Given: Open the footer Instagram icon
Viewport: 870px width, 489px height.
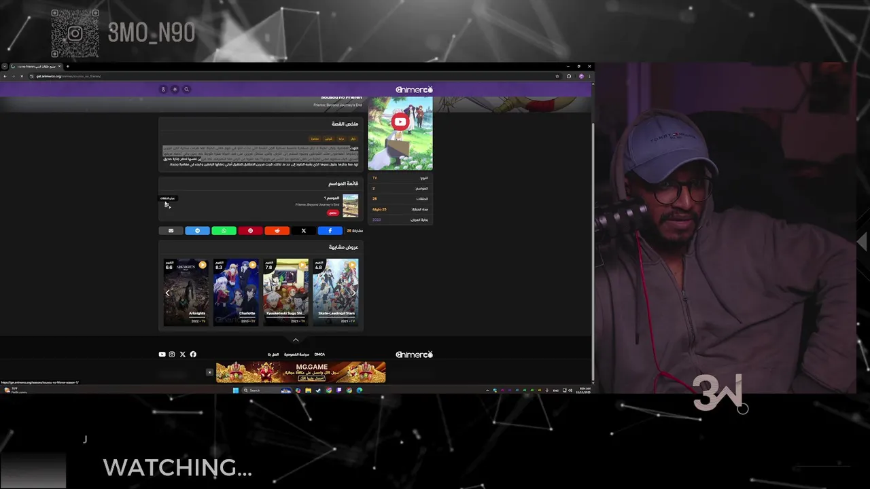Looking at the screenshot, I should coord(172,355).
